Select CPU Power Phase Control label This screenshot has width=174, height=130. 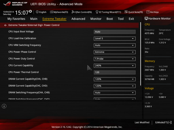click(22, 52)
